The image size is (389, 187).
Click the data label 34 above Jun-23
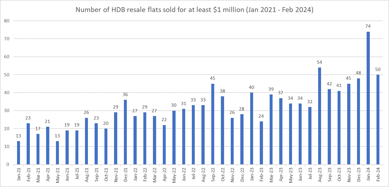pyautogui.click(x=300, y=98)
